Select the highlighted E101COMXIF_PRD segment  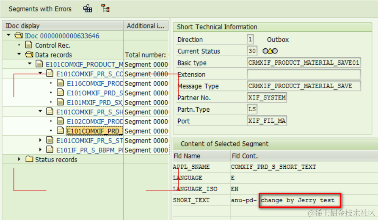(x=94, y=131)
